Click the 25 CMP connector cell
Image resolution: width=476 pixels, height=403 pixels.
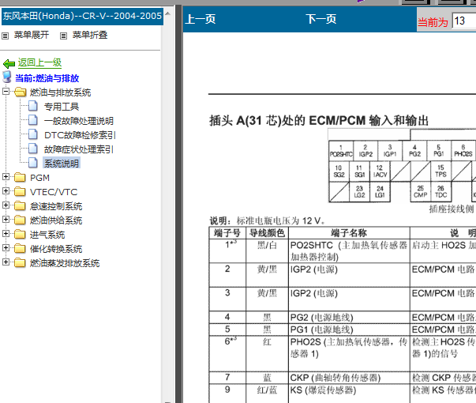(x=421, y=191)
